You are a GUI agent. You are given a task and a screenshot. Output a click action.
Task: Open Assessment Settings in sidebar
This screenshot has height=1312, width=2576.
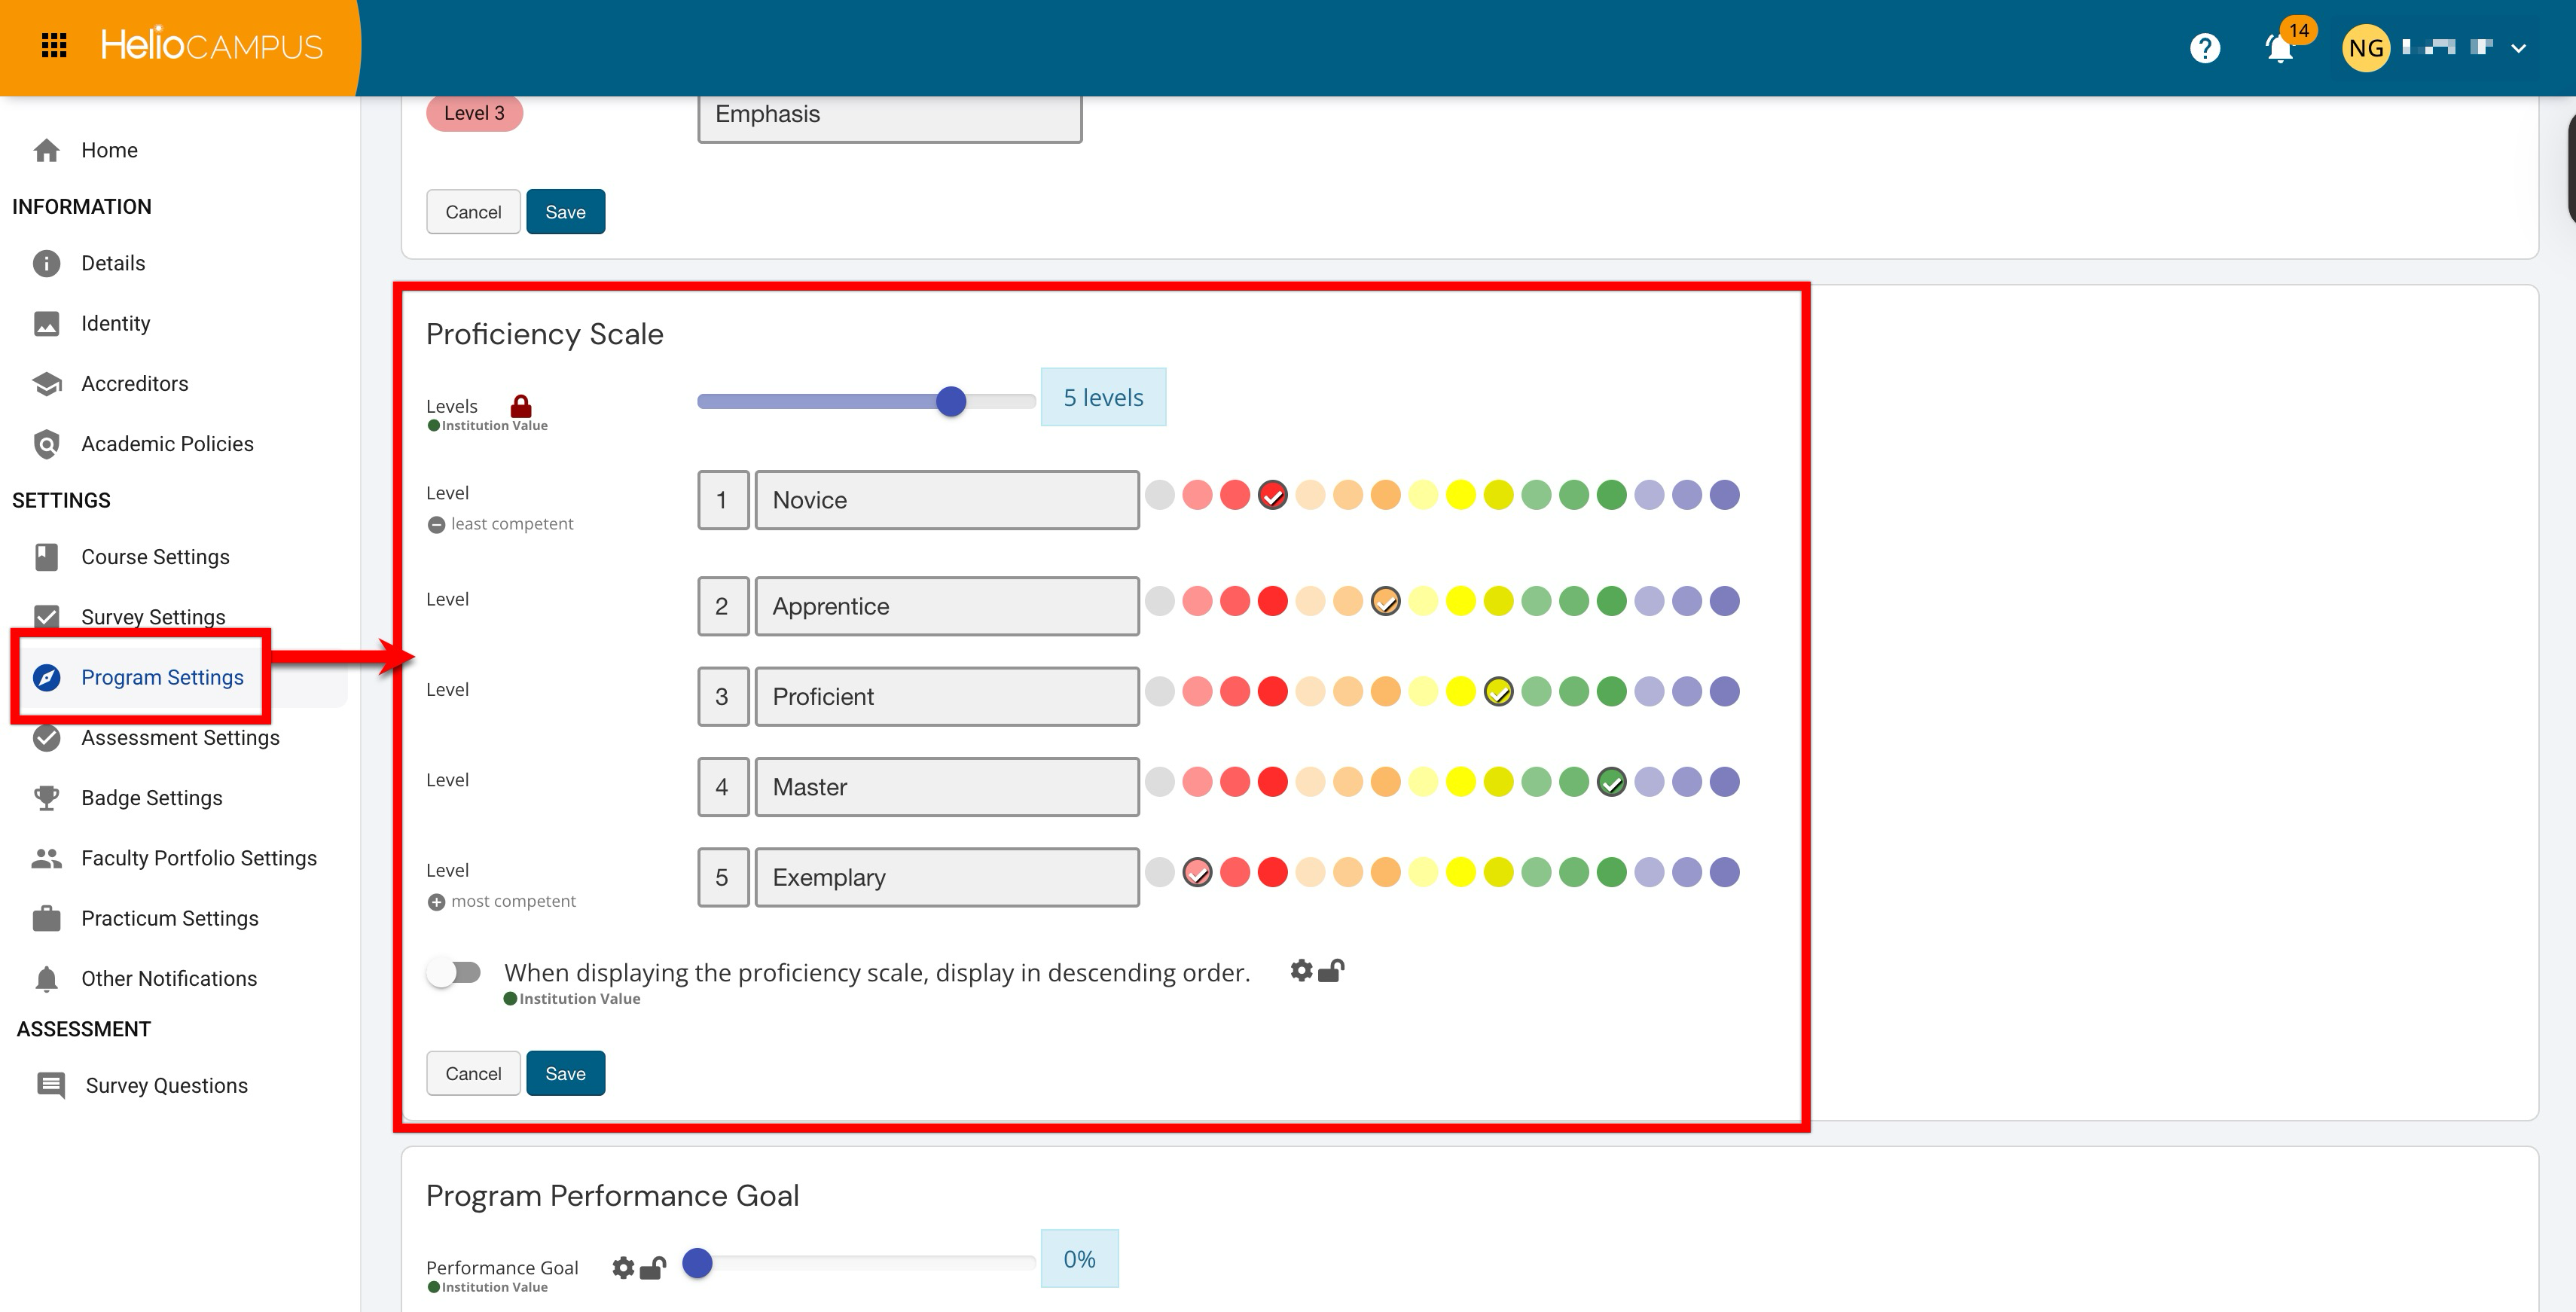click(x=180, y=737)
